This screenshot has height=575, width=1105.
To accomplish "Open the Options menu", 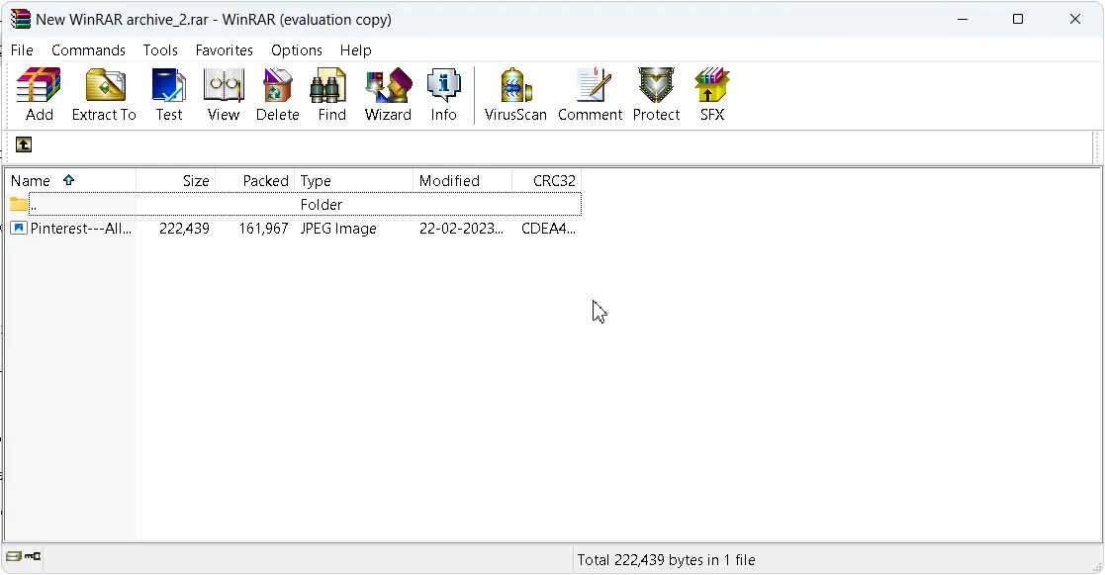I will [x=296, y=50].
